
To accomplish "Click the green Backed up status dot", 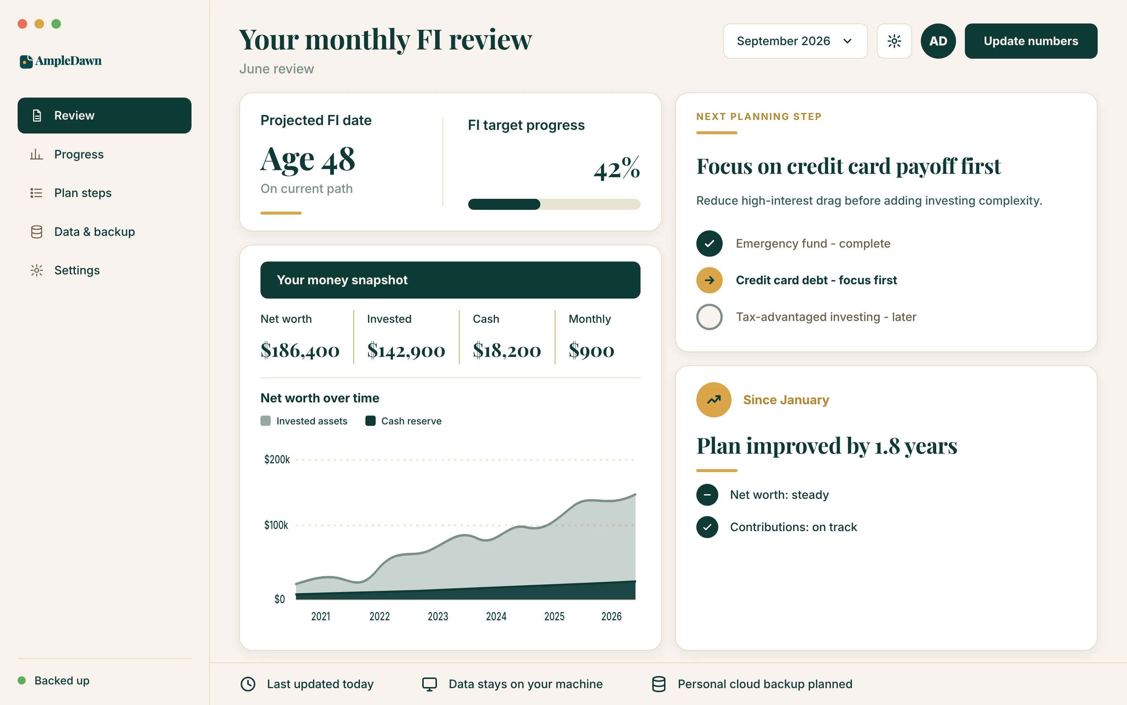I will (x=21, y=680).
